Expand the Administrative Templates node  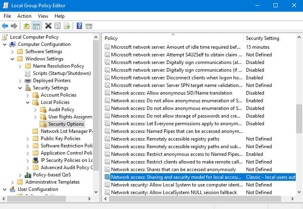click(13, 182)
